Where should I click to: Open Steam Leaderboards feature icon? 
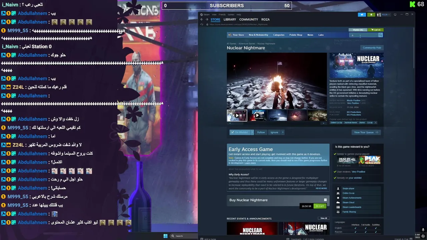pyautogui.click(x=338, y=207)
